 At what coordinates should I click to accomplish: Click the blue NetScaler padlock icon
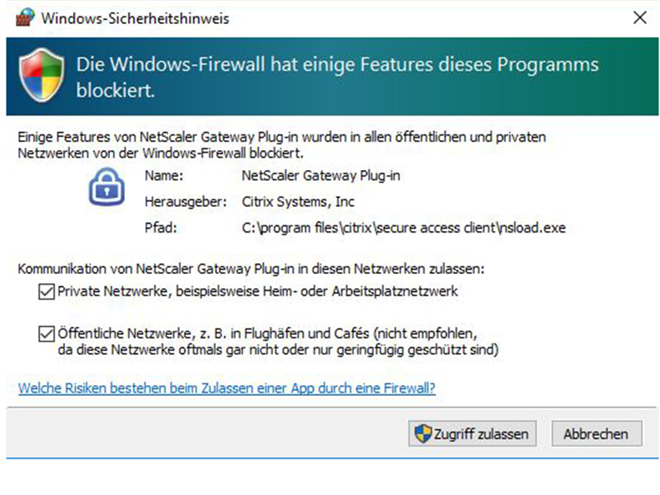(106, 187)
